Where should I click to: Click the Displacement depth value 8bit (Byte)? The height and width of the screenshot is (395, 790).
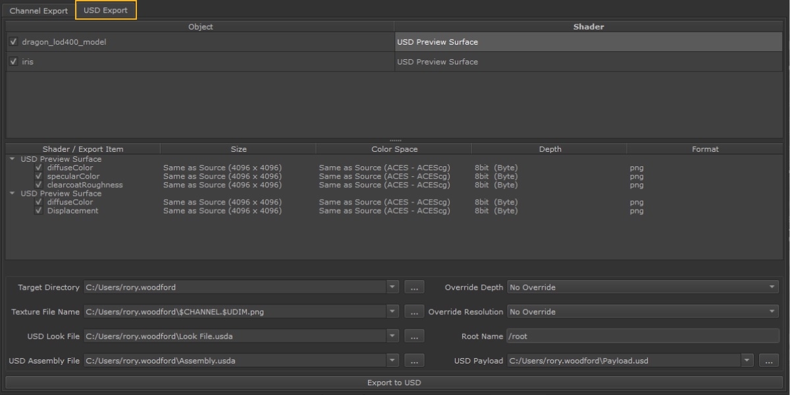[x=496, y=211]
